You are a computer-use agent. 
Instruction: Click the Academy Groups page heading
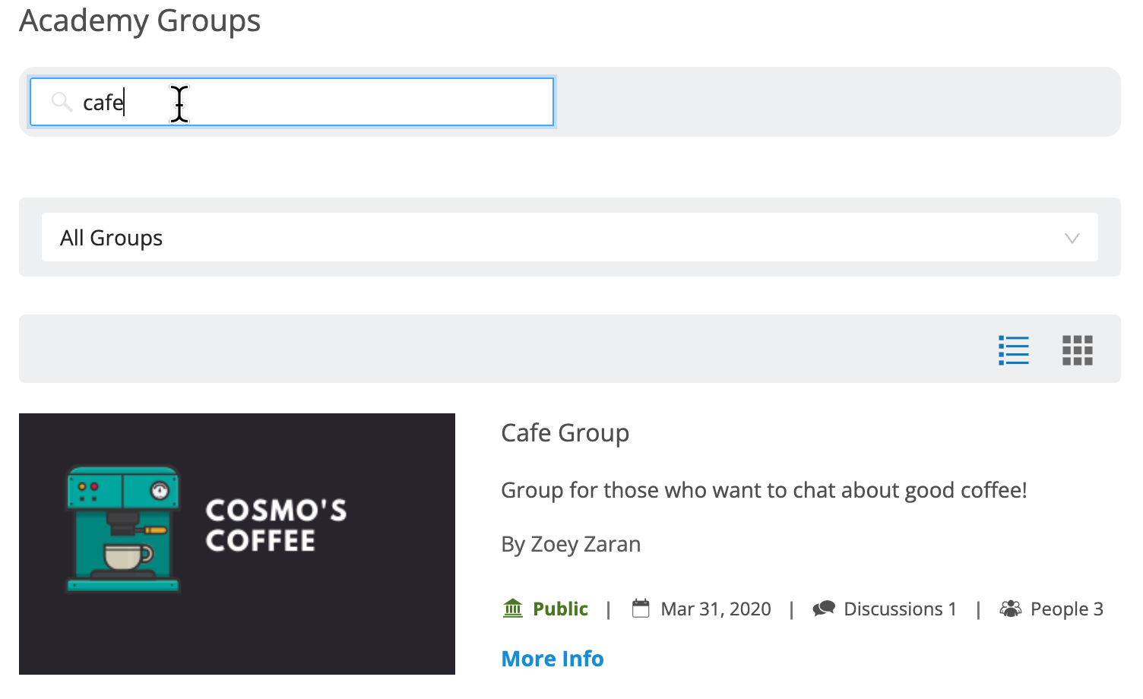140,21
